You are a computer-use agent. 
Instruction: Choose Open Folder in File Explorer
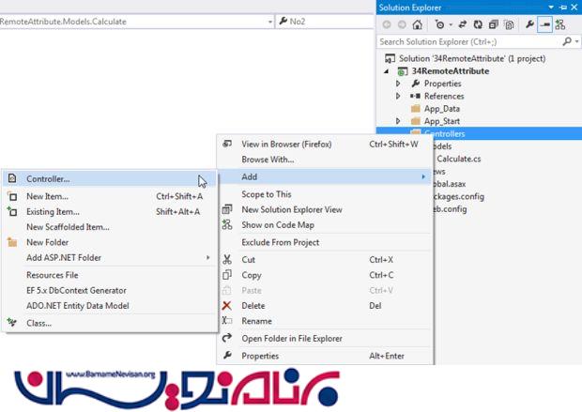click(291, 338)
